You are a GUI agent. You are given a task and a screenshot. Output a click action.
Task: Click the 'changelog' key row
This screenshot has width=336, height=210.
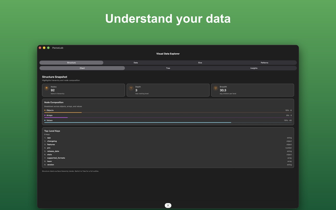168,141
